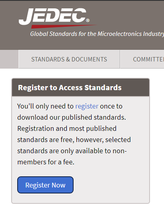
Task: Click the words 'once to' after the register link
Action: (111, 106)
